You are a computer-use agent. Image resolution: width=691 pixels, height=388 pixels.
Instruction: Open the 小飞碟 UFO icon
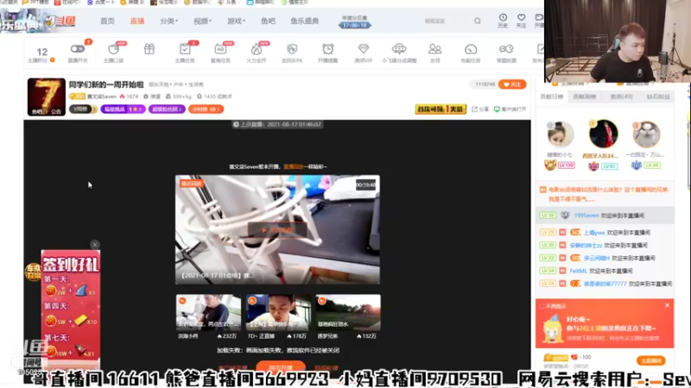click(399, 49)
